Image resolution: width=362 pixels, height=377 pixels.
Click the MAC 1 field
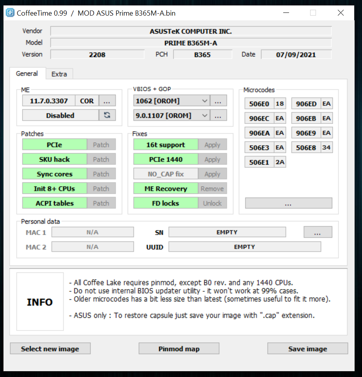tap(92, 232)
